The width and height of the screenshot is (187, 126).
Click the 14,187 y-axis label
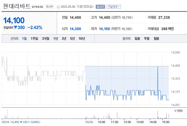(x=175, y=92)
